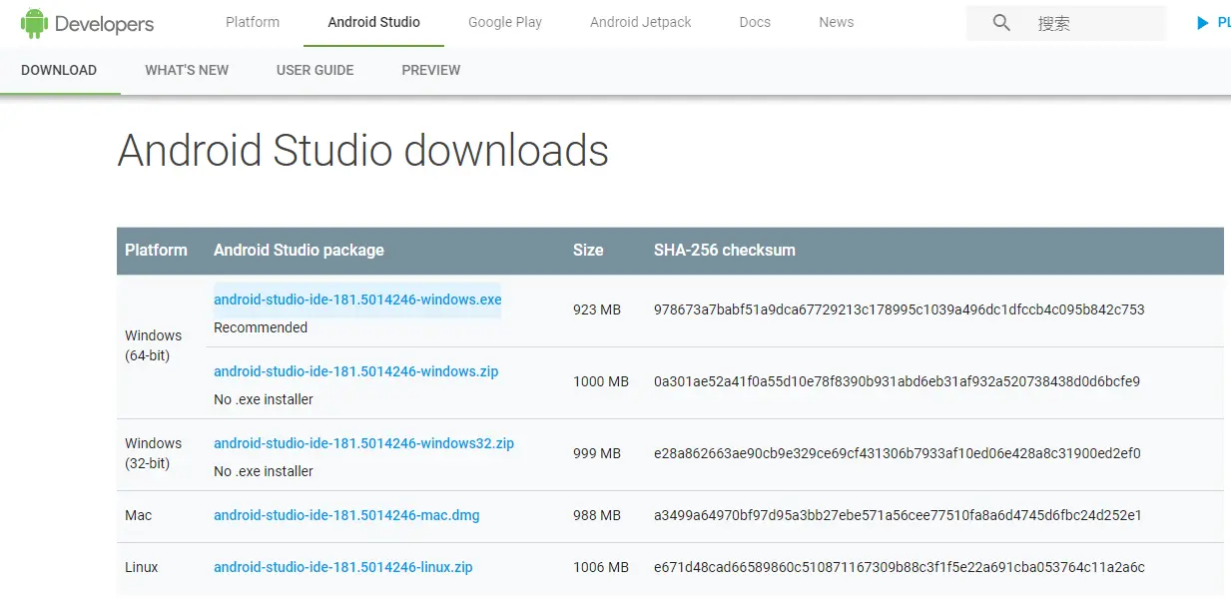Click the Windows (64-bit) platform cell

(154, 345)
